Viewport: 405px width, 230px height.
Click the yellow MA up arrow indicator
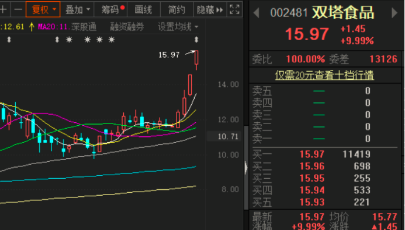point(32,27)
